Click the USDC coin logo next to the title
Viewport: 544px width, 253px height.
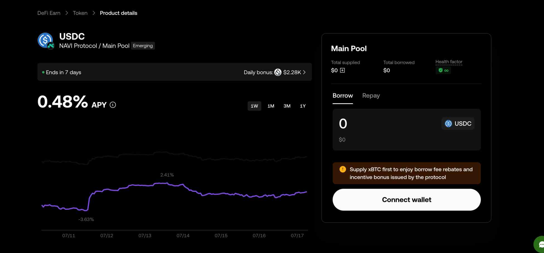[x=45, y=40]
